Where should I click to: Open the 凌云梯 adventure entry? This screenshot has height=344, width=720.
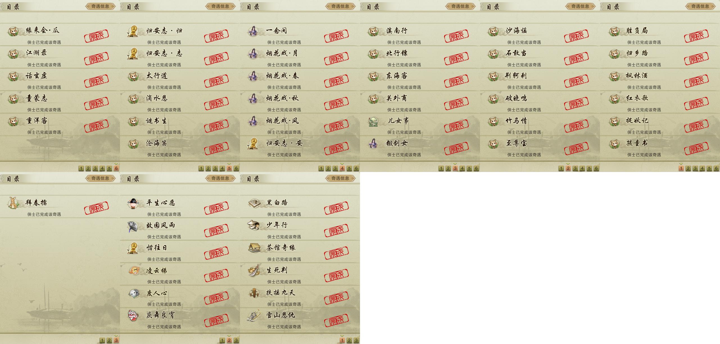pos(180,274)
